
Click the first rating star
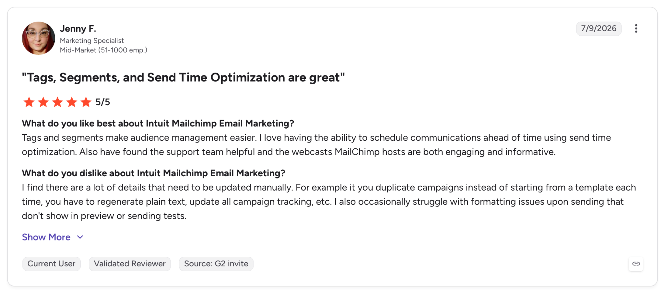tap(29, 102)
